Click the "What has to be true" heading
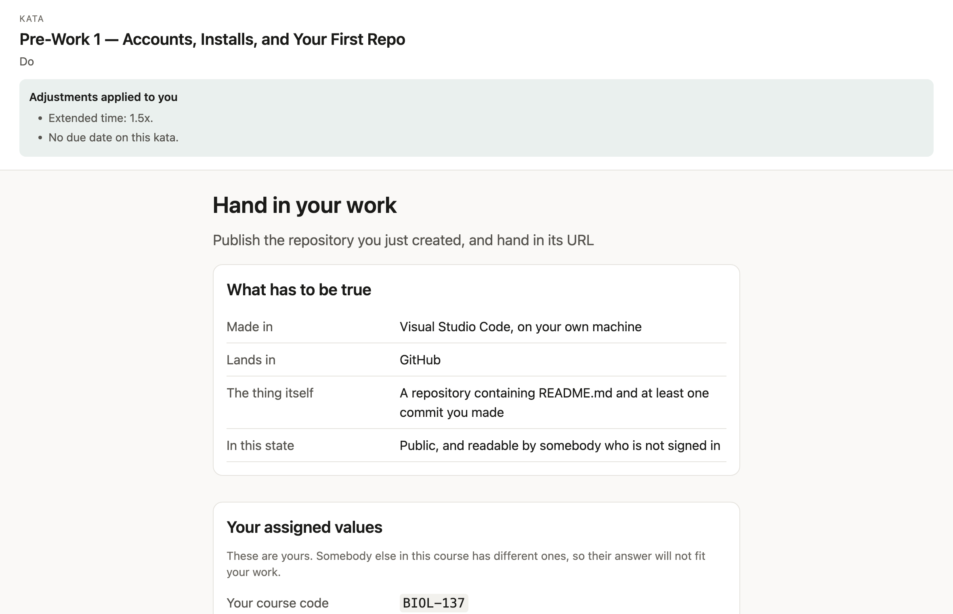 pyautogui.click(x=299, y=290)
